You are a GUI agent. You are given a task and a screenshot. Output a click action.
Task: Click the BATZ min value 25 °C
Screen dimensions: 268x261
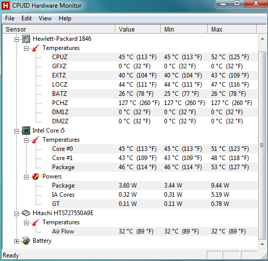tap(181, 94)
